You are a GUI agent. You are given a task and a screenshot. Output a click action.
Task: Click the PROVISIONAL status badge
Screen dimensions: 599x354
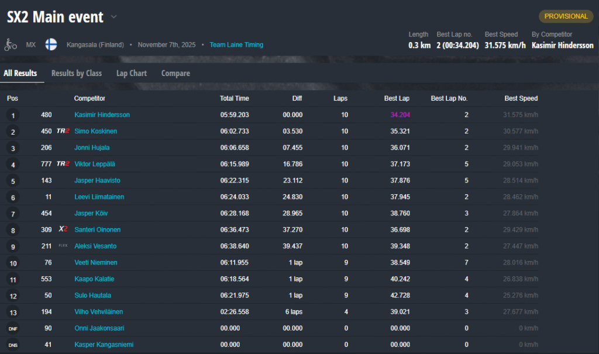[566, 16]
